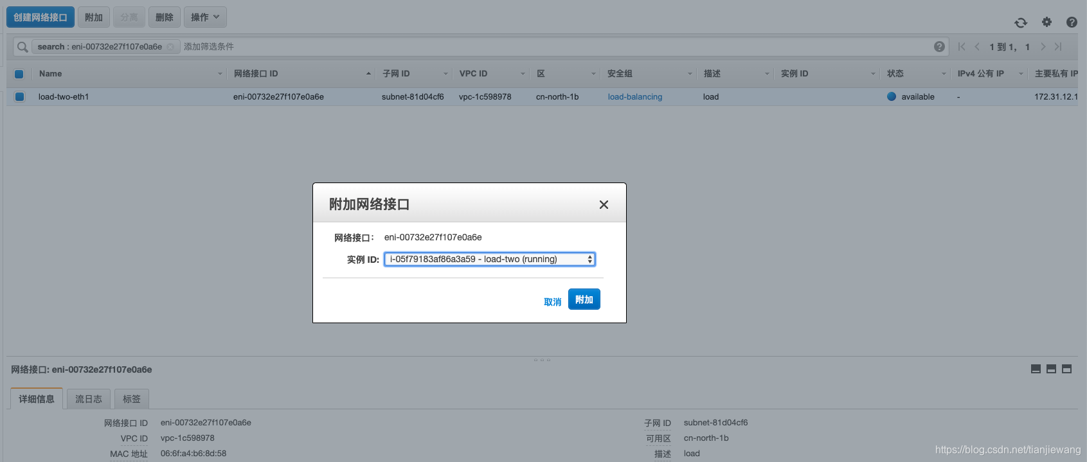Set details pane to half-height layout
The width and height of the screenshot is (1087, 462).
click(1051, 369)
